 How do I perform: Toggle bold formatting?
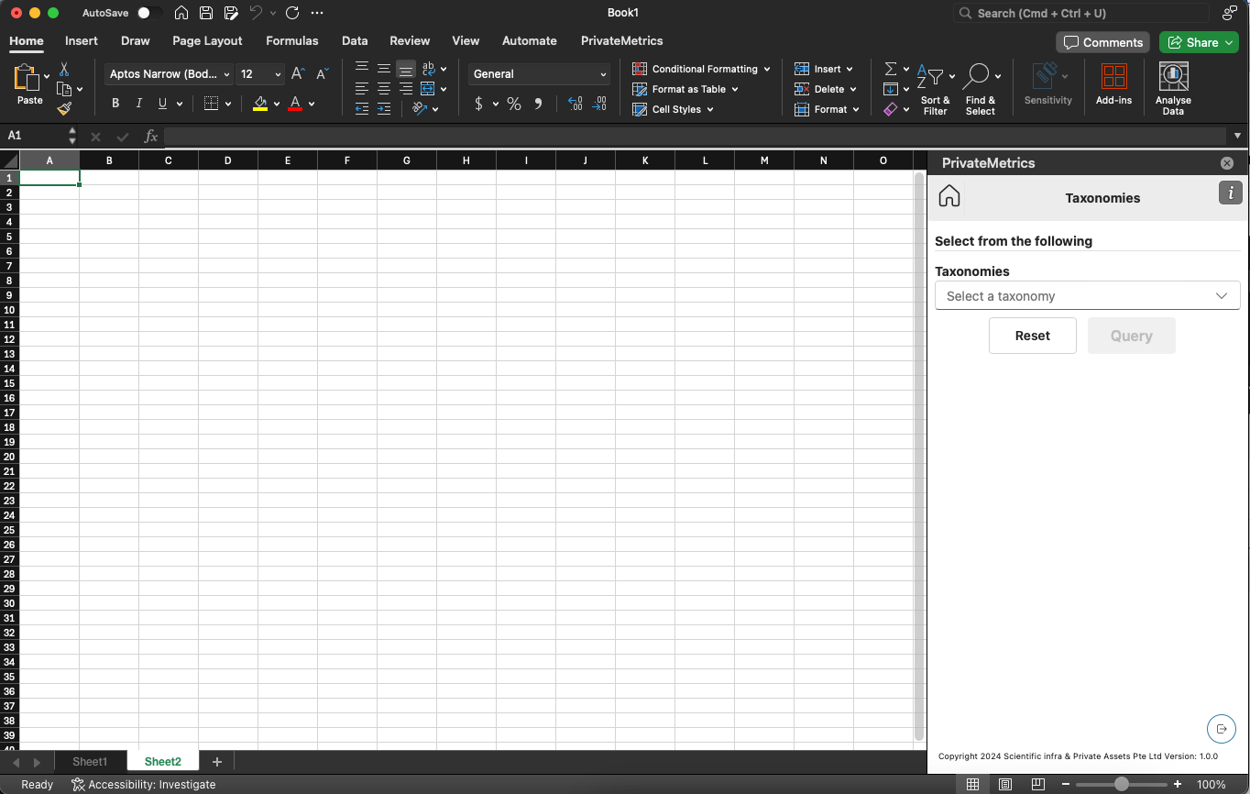tap(115, 104)
